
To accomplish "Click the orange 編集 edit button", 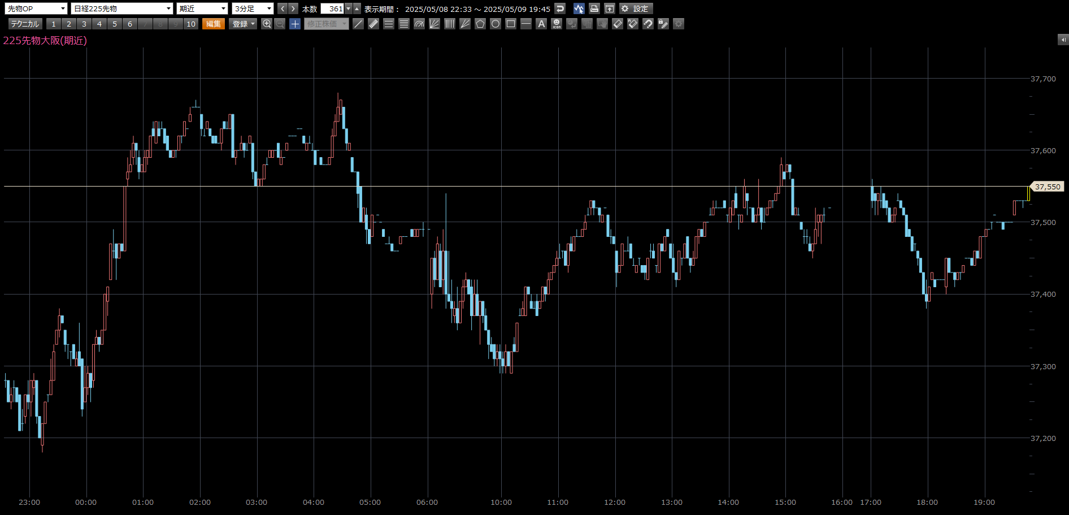I will point(214,24).
